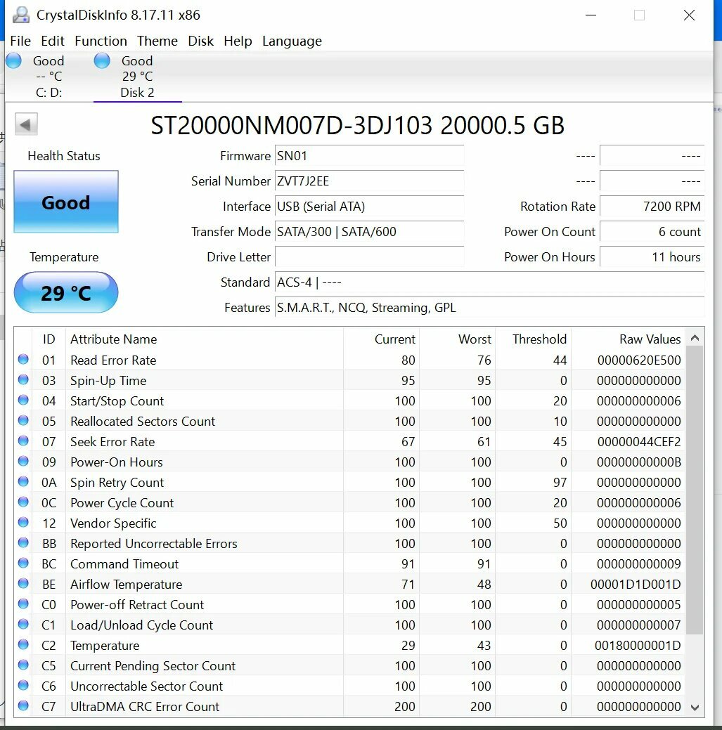The image size is (722, 730).
Task: Click the Power On Count 6 count field
Action: (652, 231)
